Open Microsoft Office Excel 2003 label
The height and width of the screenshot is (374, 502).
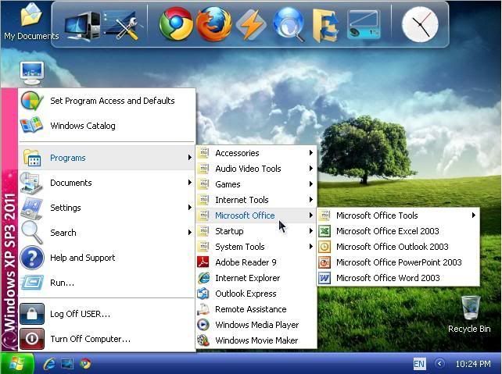point(387,231)
